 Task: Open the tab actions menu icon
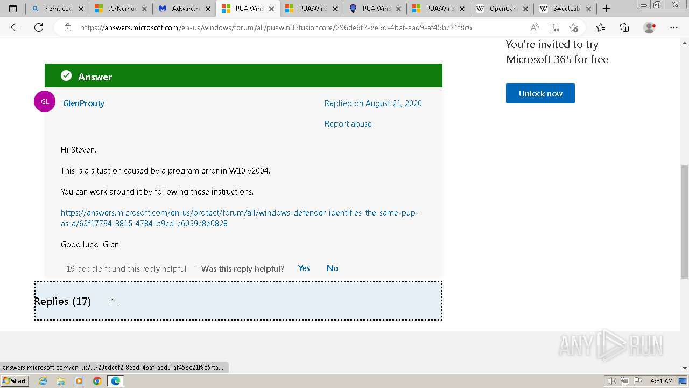13,9
